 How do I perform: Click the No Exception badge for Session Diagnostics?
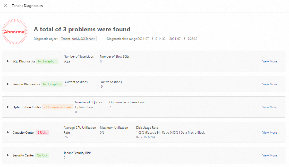pos(52,84)
